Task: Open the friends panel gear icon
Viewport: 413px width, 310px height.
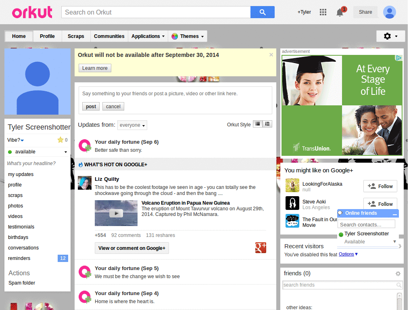Action: pyautogui.click(x=398, y=274)
